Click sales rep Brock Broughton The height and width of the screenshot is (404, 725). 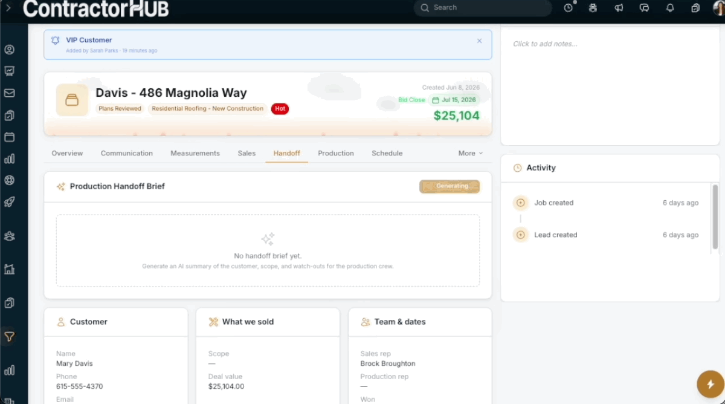click(x=388, y=363)
